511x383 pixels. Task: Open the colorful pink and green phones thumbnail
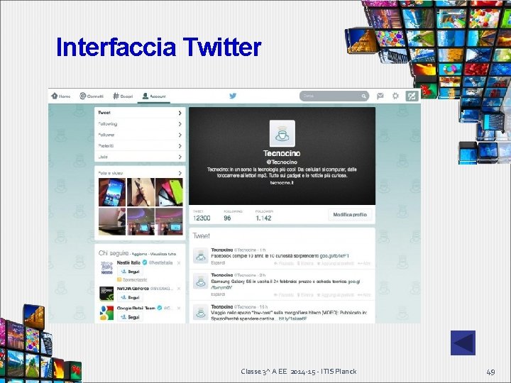pyautogui.click(x=169, y=192)
